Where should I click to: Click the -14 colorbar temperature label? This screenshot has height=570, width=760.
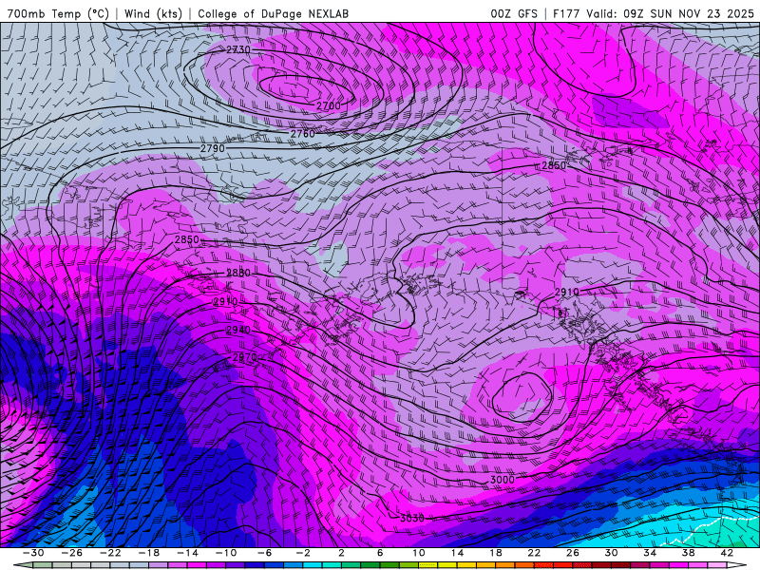[x=187, y=553]
